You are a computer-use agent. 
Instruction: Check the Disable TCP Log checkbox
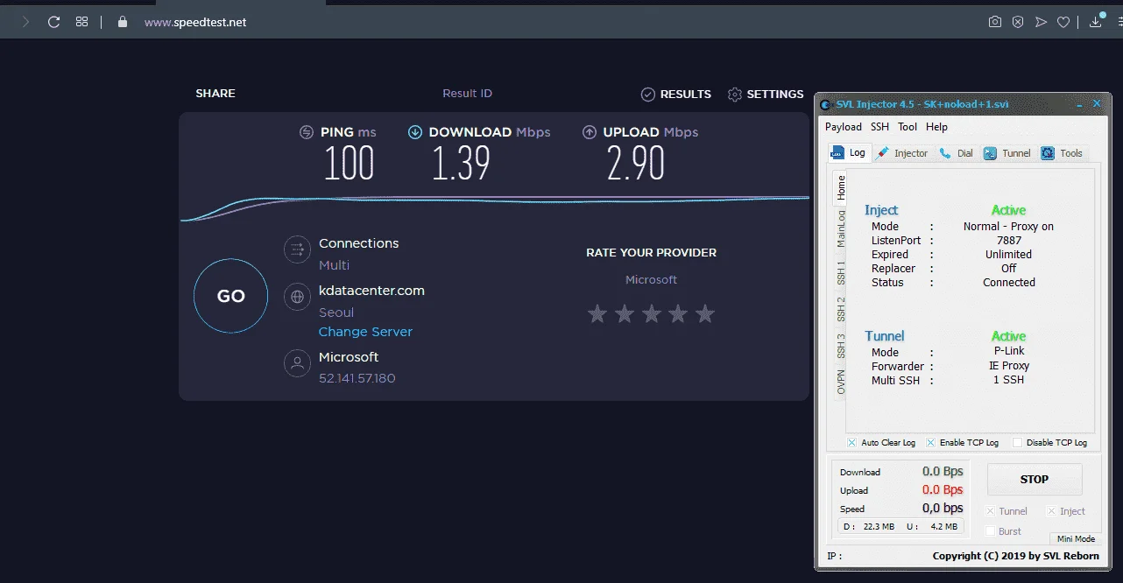pos(1017,443)
